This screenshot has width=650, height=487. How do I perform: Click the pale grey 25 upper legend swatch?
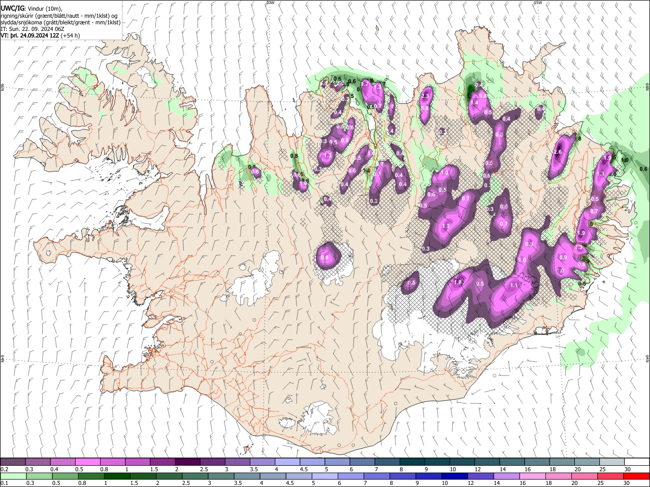coord(611,462)
